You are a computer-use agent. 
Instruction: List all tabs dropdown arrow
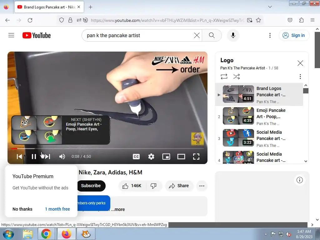click(270, 7)
